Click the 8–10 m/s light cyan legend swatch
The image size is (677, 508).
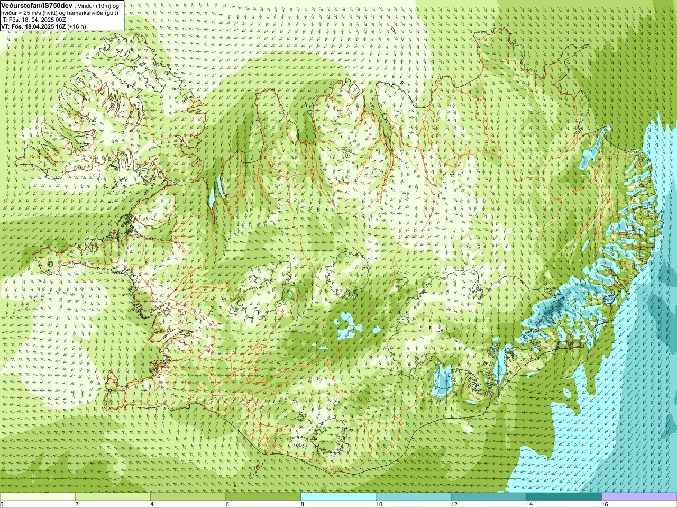338,497
